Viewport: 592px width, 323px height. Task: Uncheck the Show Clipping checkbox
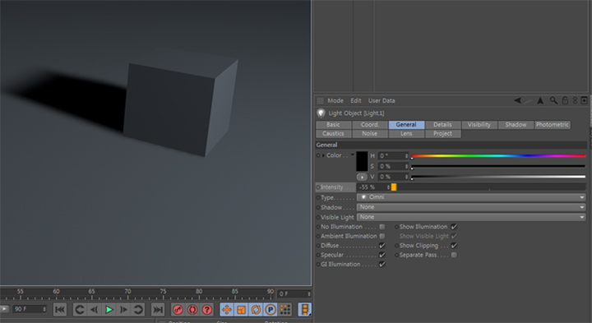[454, 246]
